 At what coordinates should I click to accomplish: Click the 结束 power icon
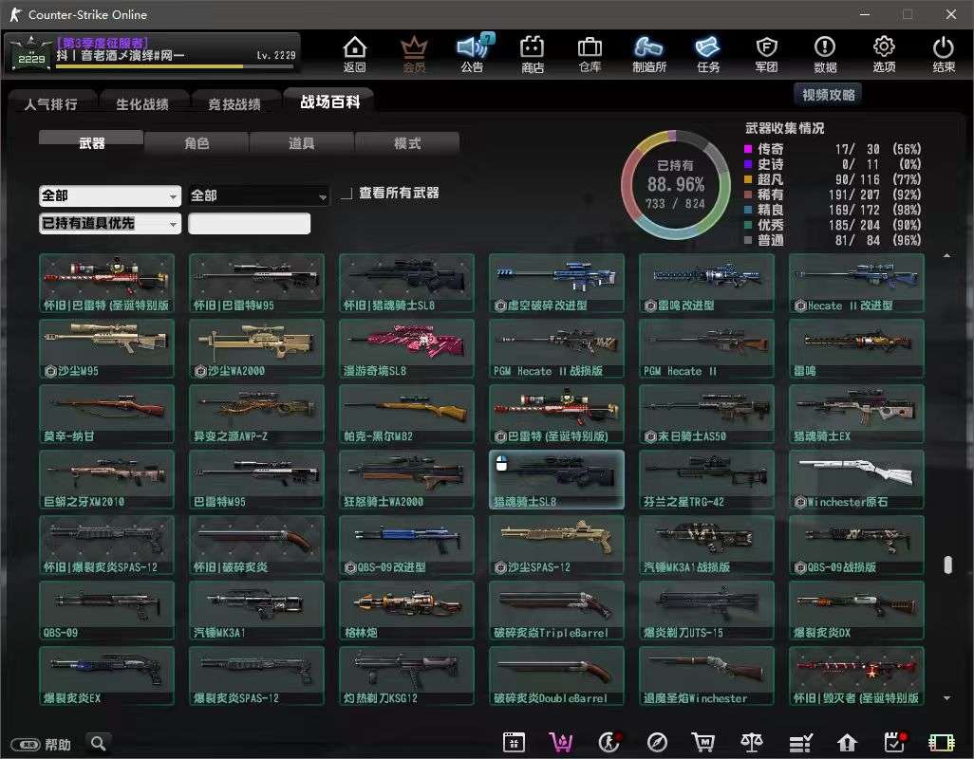(x=944, y=53)
